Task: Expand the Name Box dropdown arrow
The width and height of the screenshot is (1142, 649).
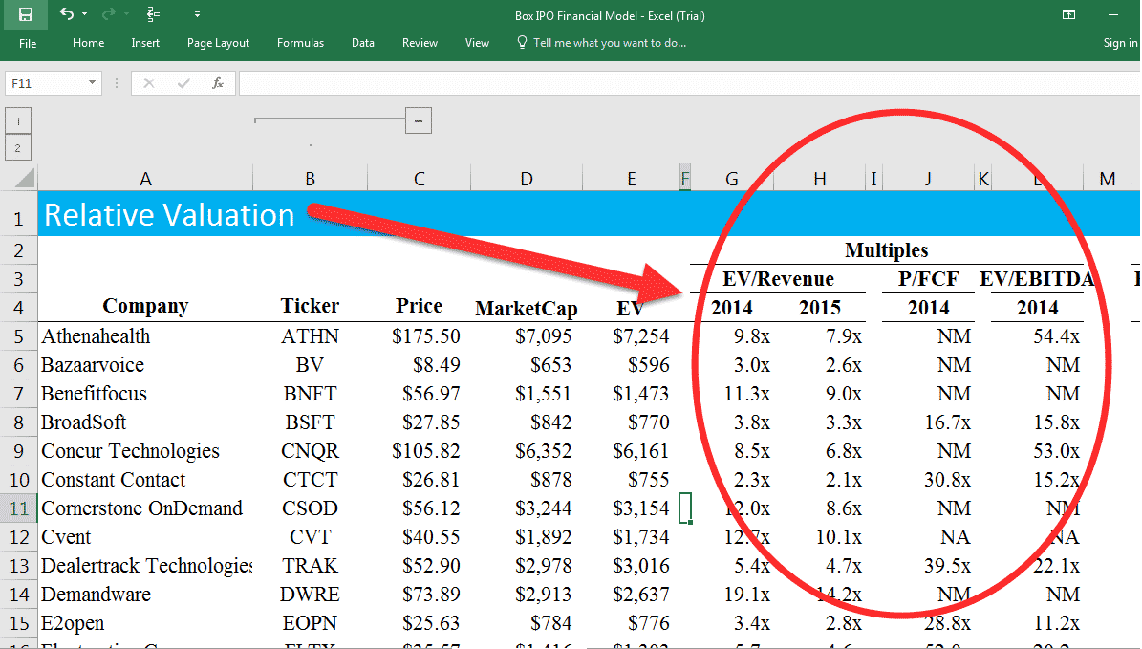Action: pyautogui.click(x=92, y=83)
